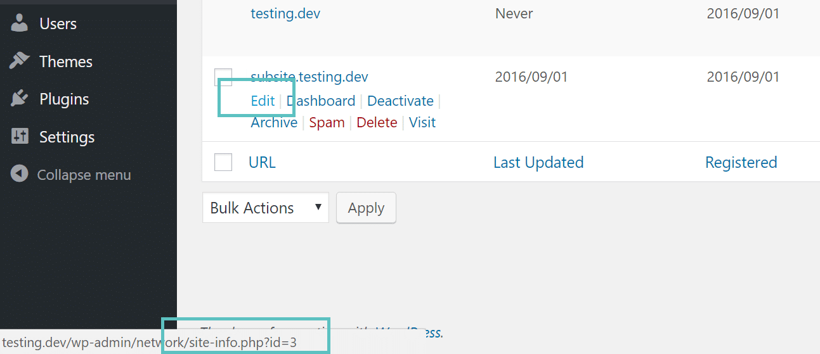The width and height of the screenshot is (820, 354).
Task: Sort sites by Registered column
Action: point(741,162)
